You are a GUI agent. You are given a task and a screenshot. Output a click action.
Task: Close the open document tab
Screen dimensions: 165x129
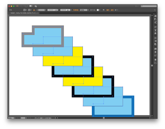click(9, 13)
